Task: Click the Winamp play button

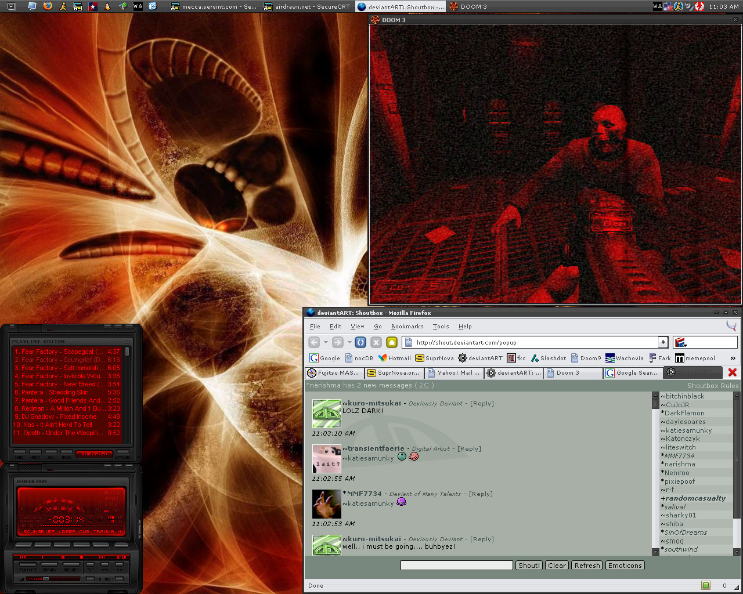Action: 43,557
